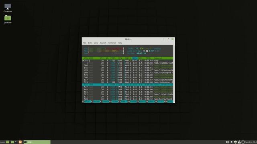
Task: Open the shield update manager tray icon
Action: coord(235,142)
